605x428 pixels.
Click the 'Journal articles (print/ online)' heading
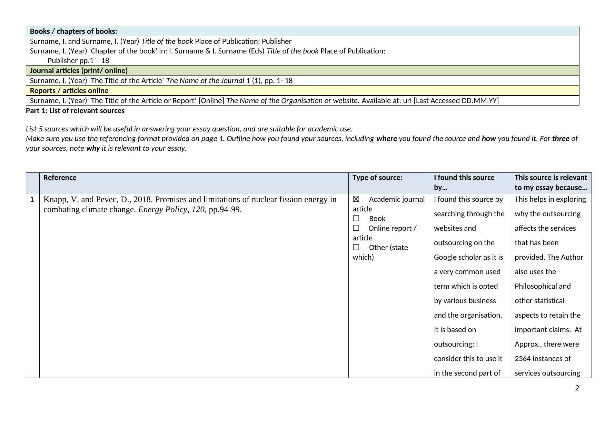79,71
